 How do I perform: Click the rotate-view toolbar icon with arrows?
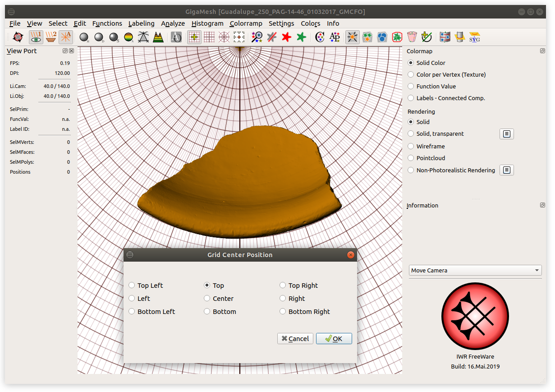tap(18, 37)
